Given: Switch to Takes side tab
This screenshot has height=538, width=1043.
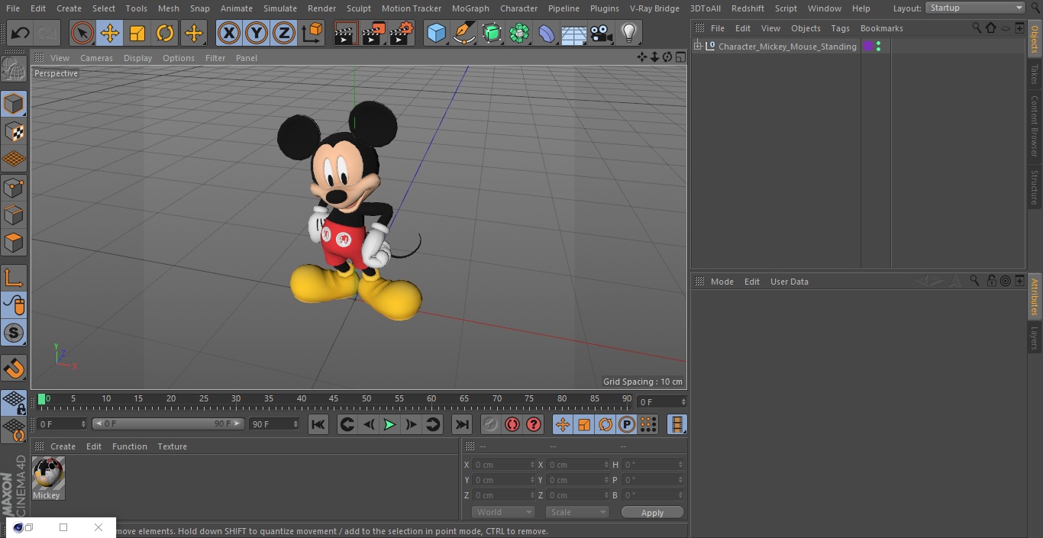Looking at the screenshot, I should (x=1035, y=74).
